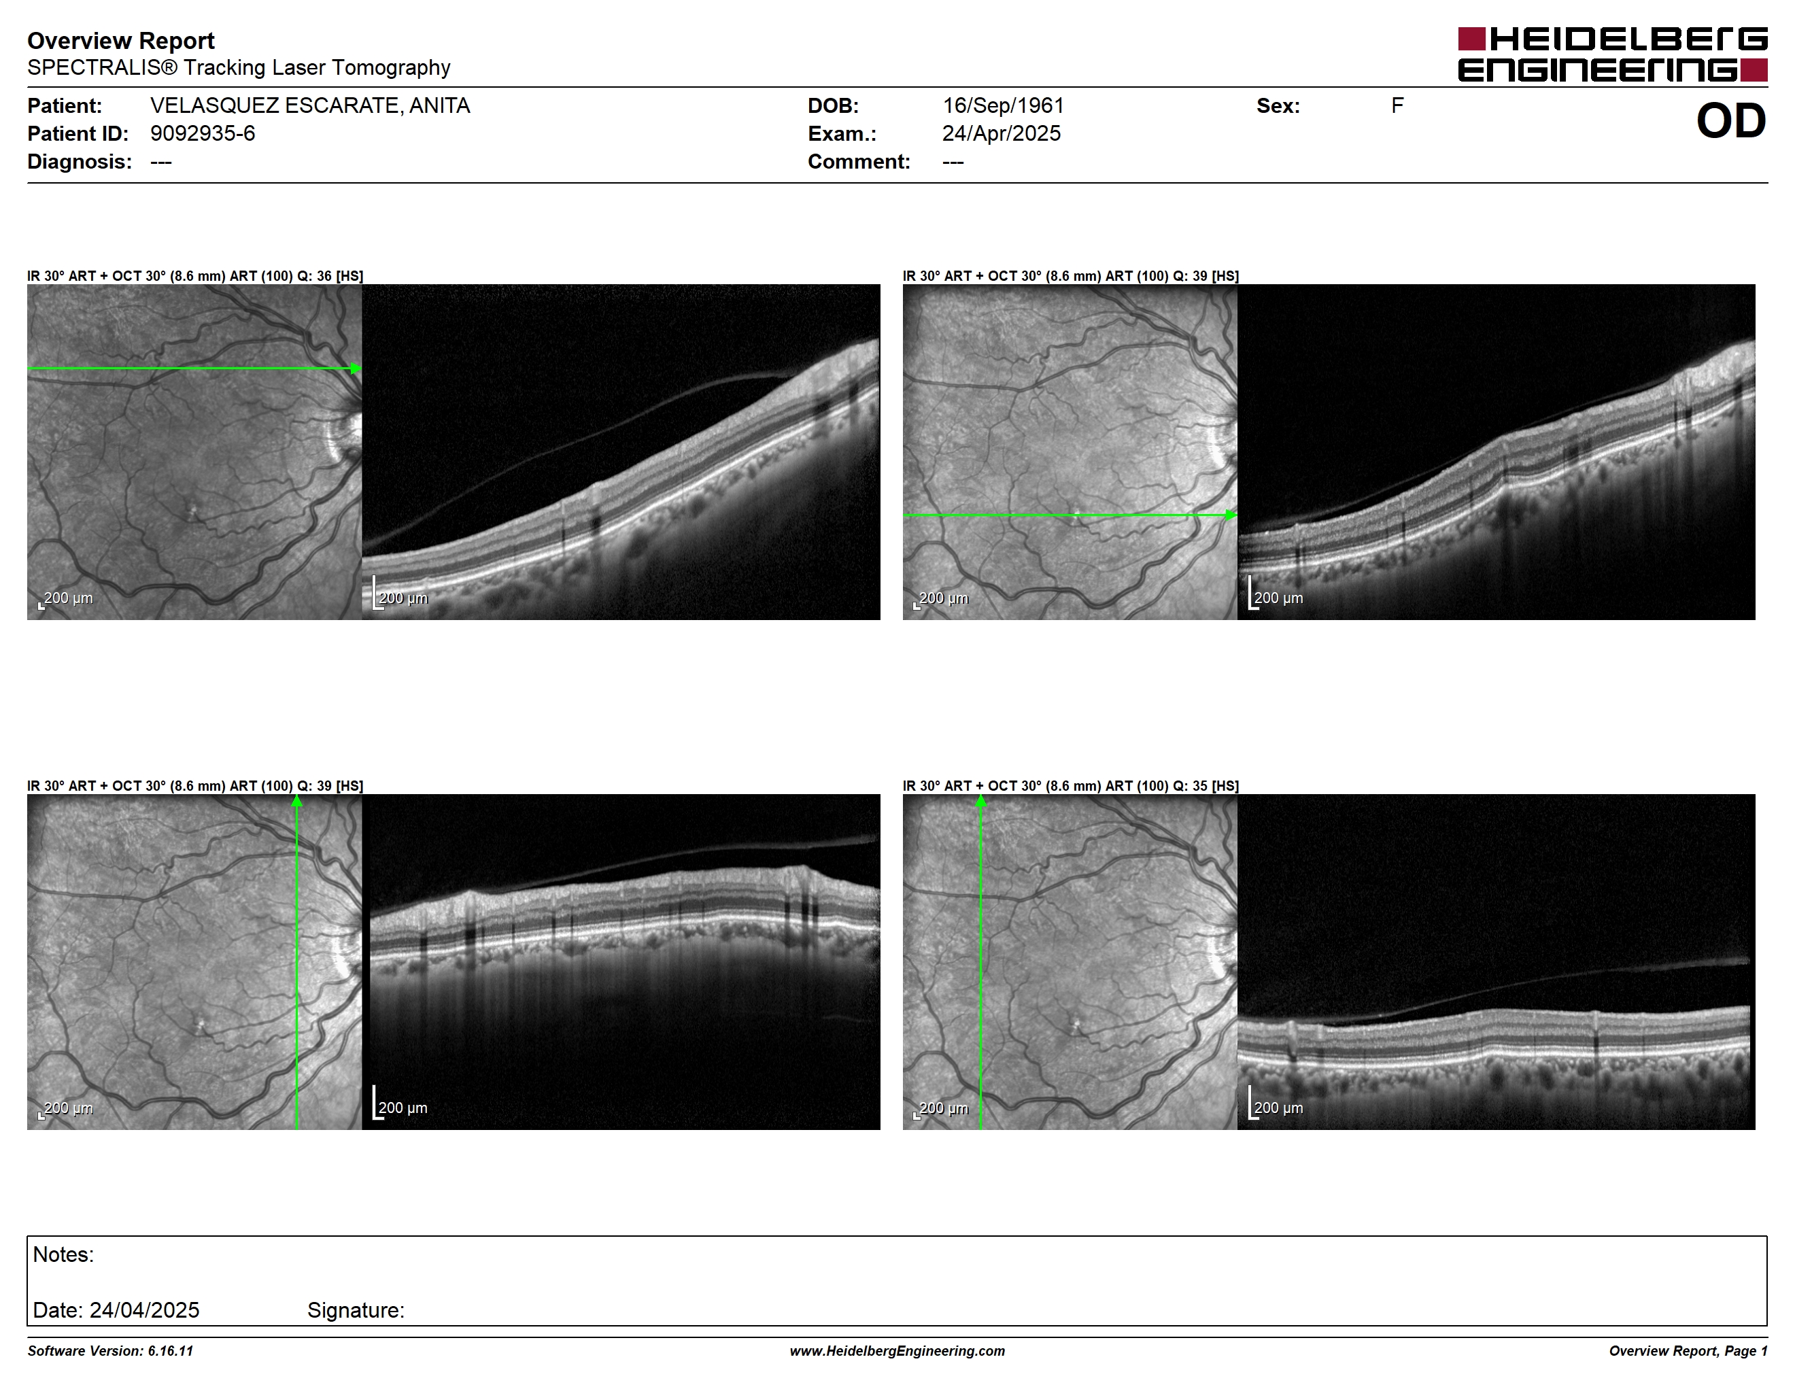The width and height of the screenshot is (1795, 1387).
Task: Open the IR fundus image under Q: 35 caption
Action: pos(1070,961)
